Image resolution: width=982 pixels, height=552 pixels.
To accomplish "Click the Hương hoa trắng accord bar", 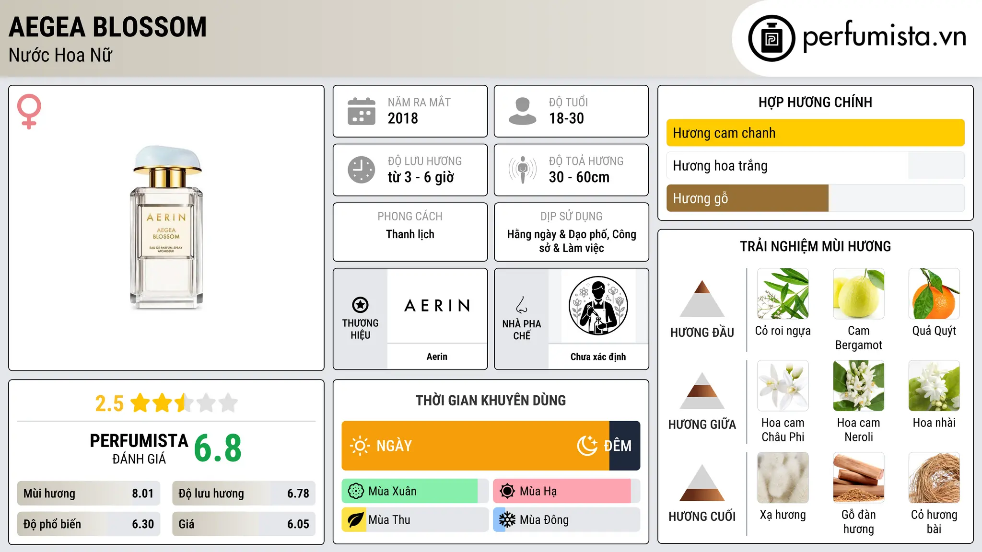I will tap(816, 165).
